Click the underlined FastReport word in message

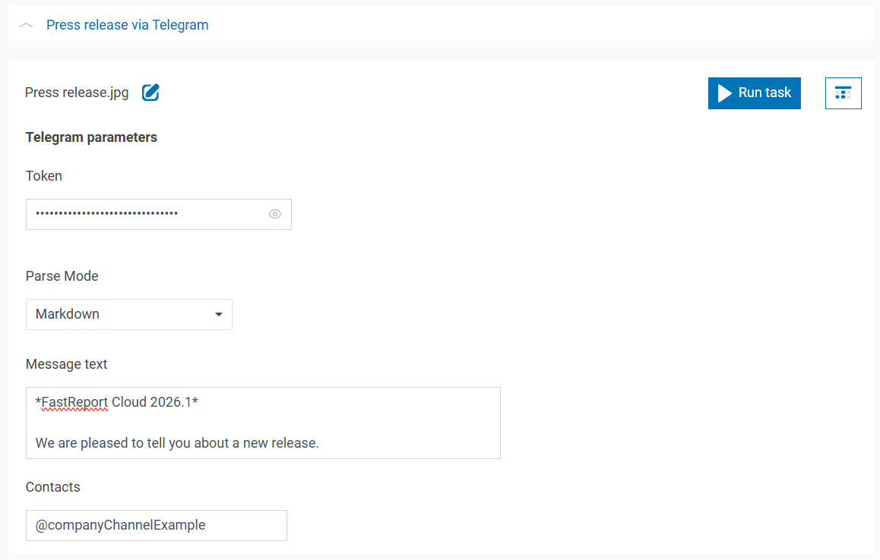(x=74, y=402)
